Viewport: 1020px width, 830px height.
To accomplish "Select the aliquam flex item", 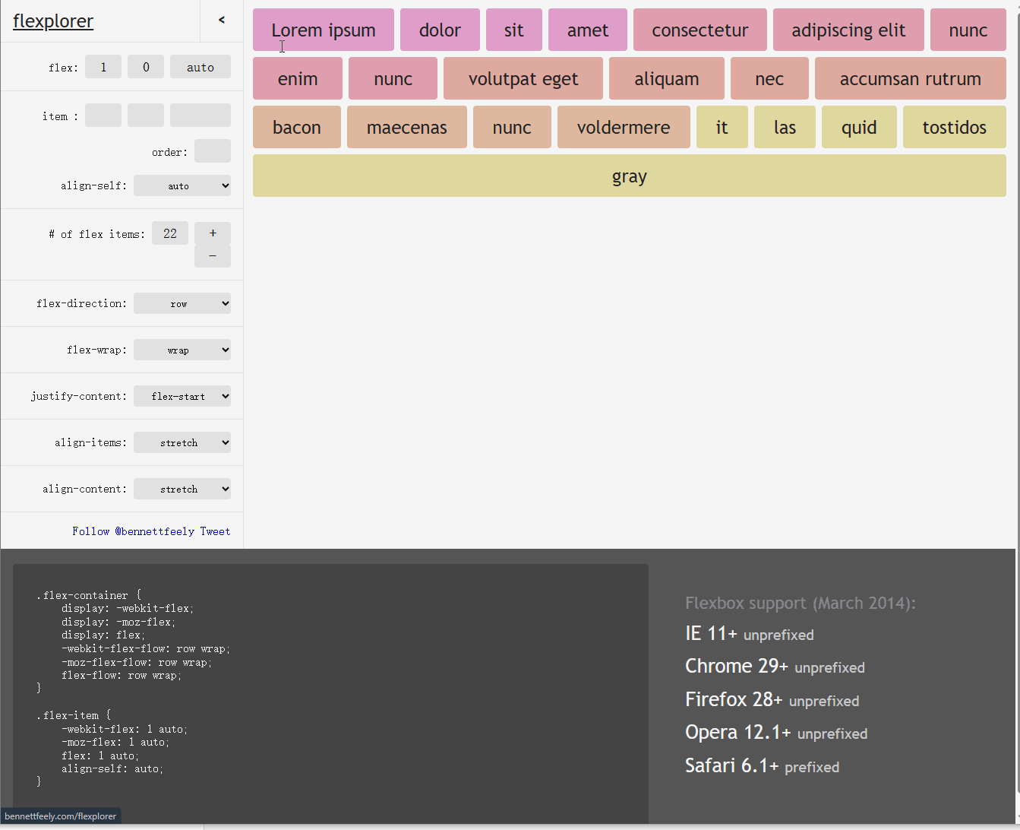I will (667, 78).
